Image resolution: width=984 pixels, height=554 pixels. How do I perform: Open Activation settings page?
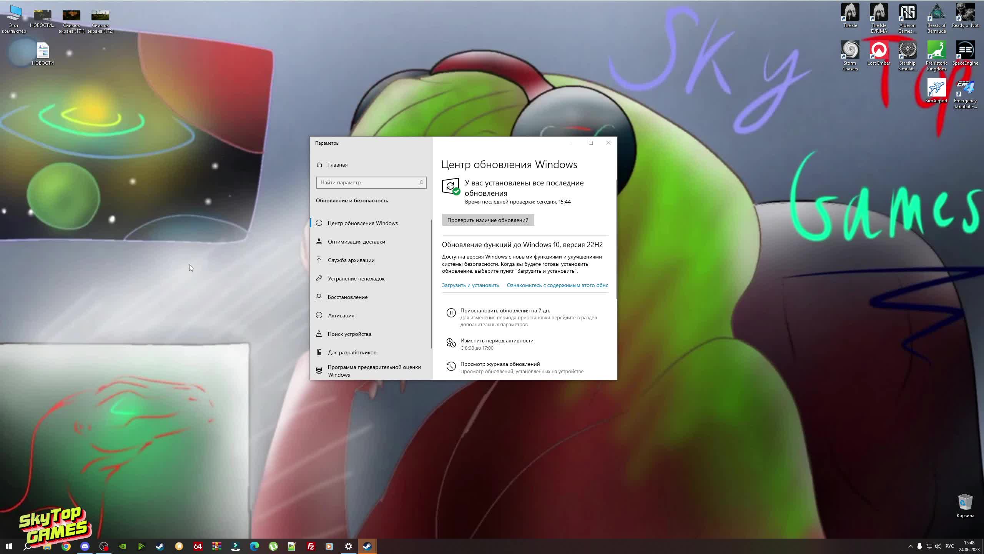tap(341, 315)
